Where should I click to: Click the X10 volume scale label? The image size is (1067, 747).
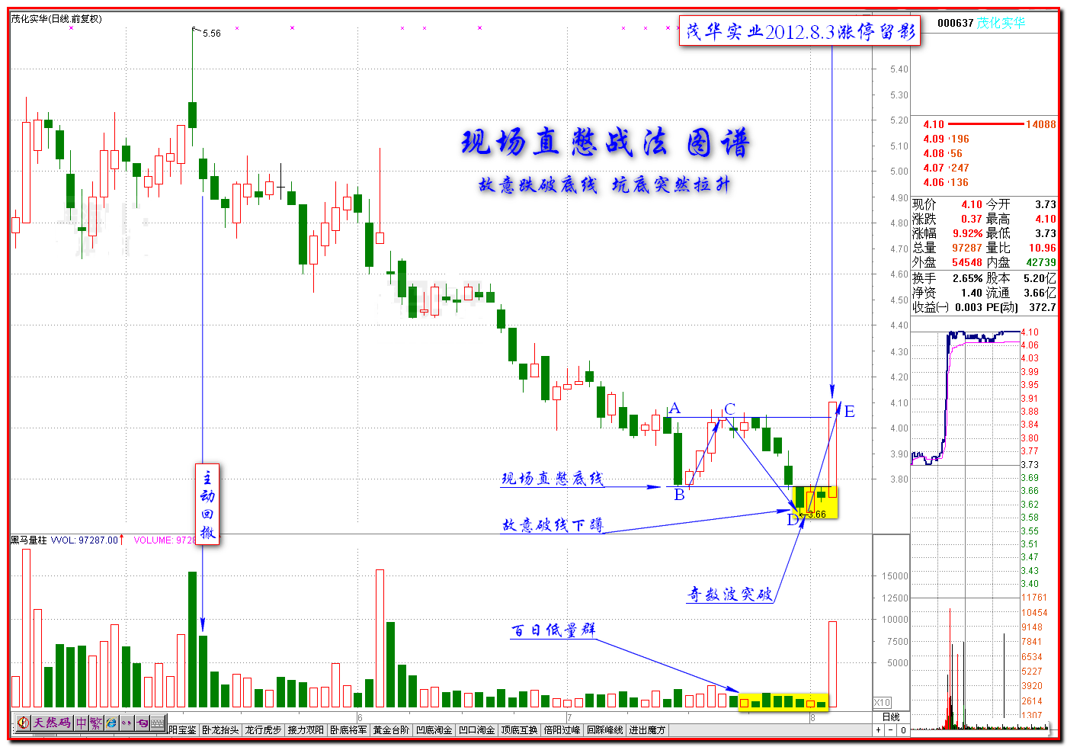[x=882, y=703]
